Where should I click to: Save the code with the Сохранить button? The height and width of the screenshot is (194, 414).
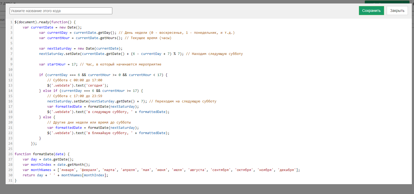pos(371,11)
